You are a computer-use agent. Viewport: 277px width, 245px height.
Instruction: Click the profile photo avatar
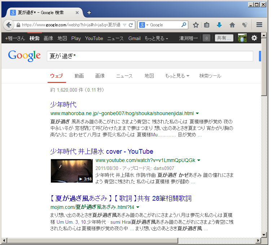tap(242, 38)
